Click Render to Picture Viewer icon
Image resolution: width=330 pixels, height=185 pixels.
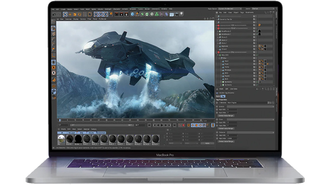[x=121, y=14]
